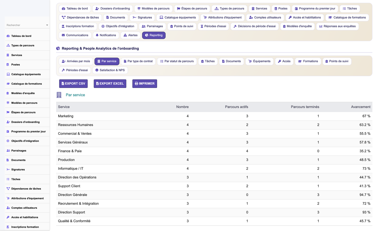The width and height of the screenshot is (379, 234).
Task: Select the Par service report tab
Action: (107, 61)
